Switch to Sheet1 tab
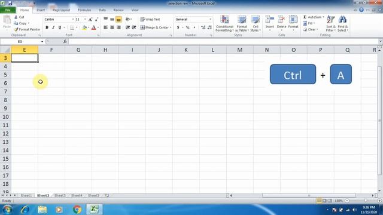Image resolution: width=383 pixels, height=215 pixels. click(26, 195)
